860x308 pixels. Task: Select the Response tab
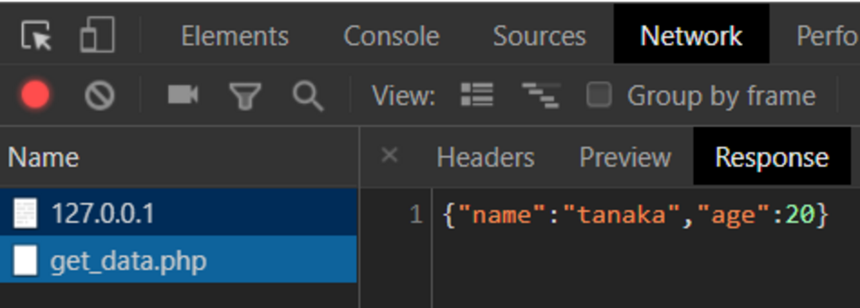tap(772, 157)
